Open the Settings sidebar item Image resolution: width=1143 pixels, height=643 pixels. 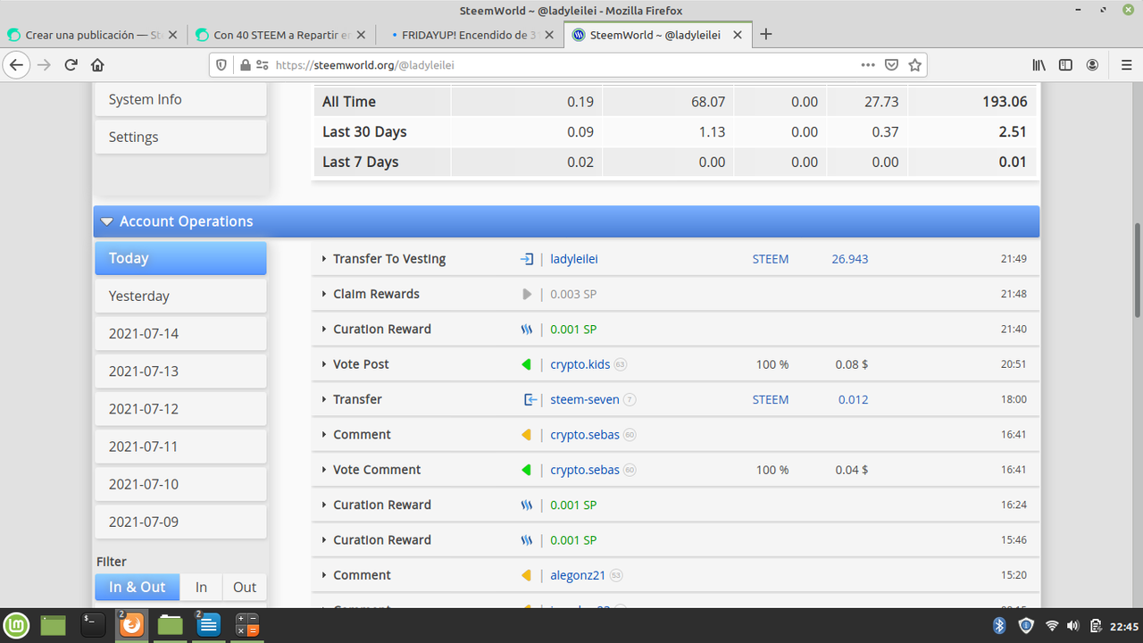180,138
